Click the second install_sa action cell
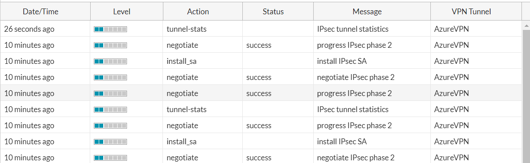The image size is (530, 163). click(x=181, y=142)
